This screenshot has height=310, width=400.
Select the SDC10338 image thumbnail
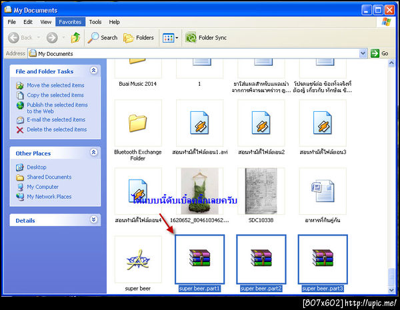point(261,191)
